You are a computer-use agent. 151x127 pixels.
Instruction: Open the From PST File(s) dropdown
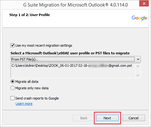pyautogui.click(x=76, y=59)
